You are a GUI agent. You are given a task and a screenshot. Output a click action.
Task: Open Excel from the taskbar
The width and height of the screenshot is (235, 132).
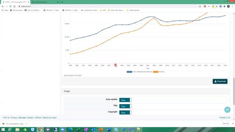tap(78, 129)
